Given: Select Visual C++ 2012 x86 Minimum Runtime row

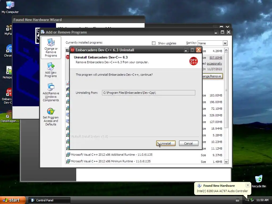Looking at the screenshot, I should pyautogui.click(x=144, y=161).
